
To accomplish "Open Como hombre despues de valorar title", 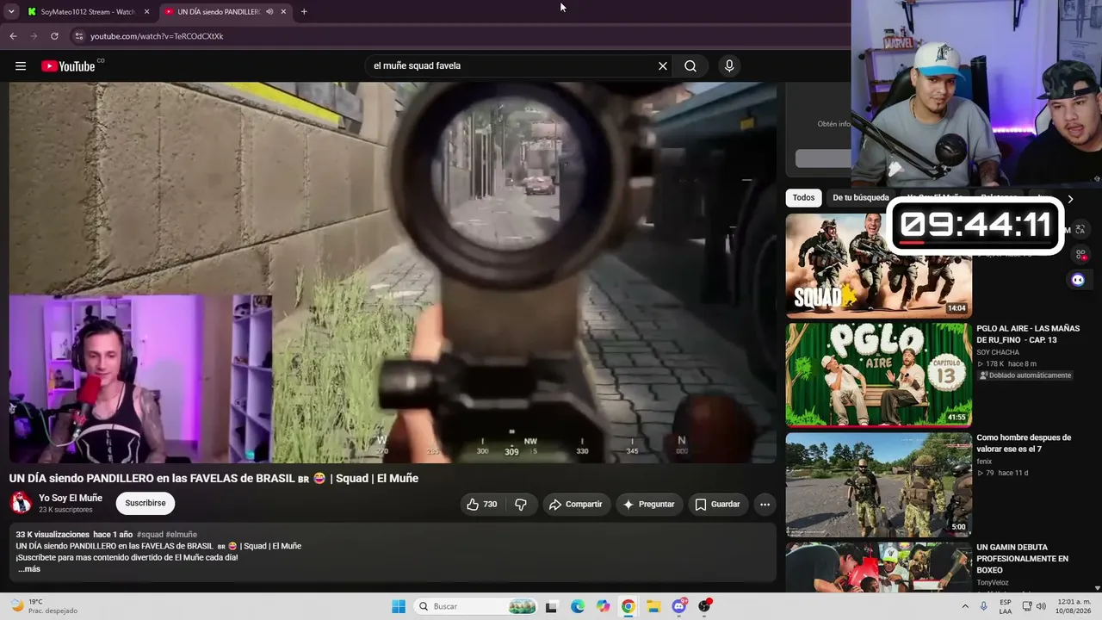I will coord(1024,443).
